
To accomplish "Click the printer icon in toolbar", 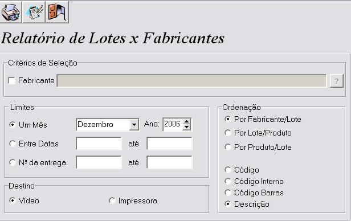I will [x=11, y=12].
